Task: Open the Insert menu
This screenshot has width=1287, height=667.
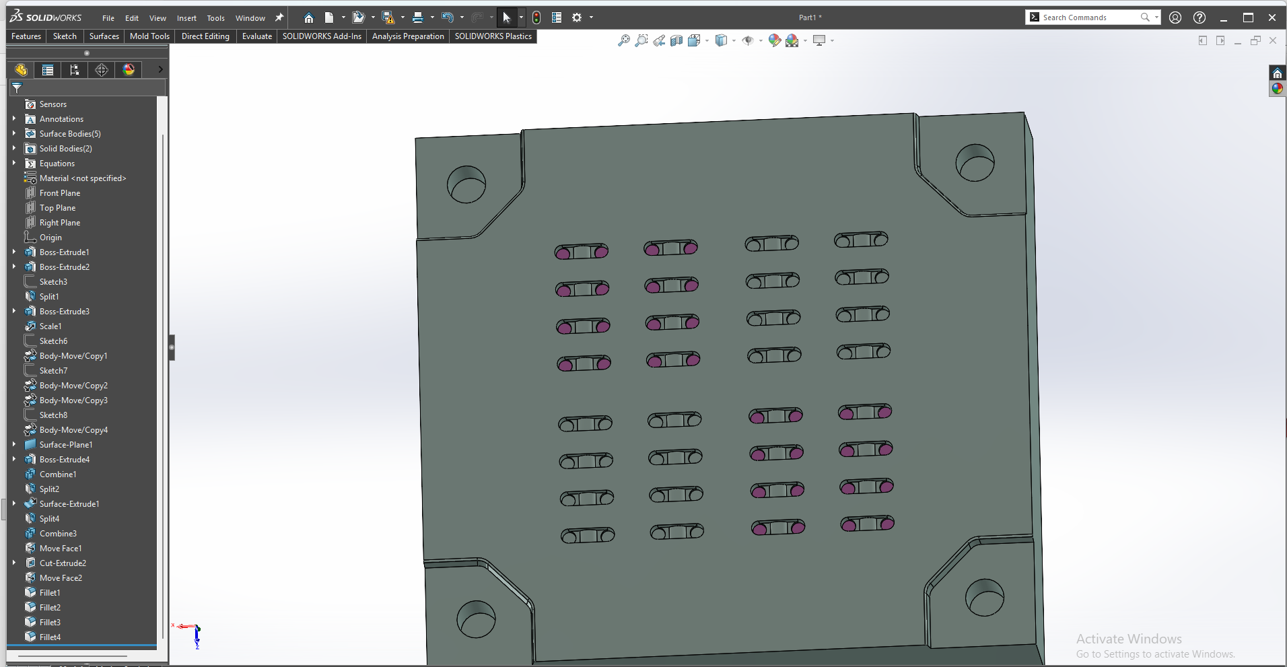Action: click(186, 18)
